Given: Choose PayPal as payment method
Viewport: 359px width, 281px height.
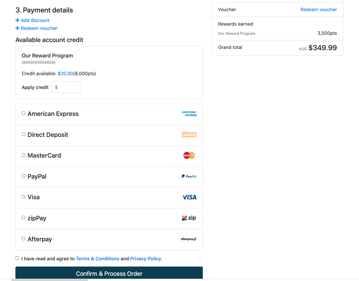Looking at the screenshot, I should click(23, 176).
